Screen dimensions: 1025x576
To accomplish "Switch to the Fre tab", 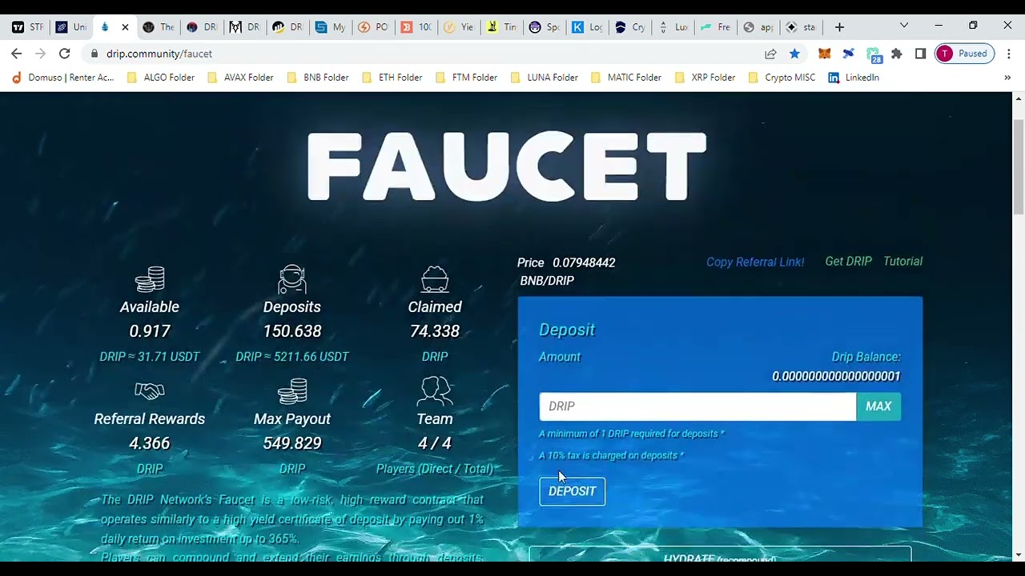I will coord(716,27).
